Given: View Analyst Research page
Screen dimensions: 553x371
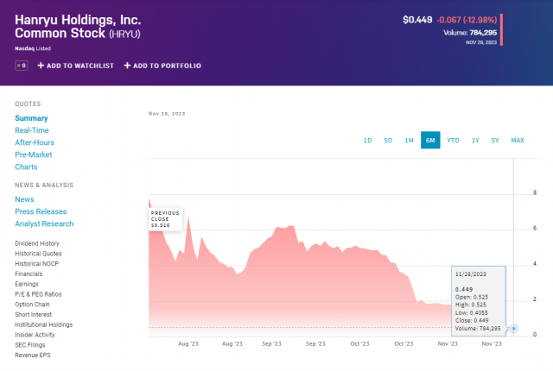Looking at the screenshot, I should point(44,223).
